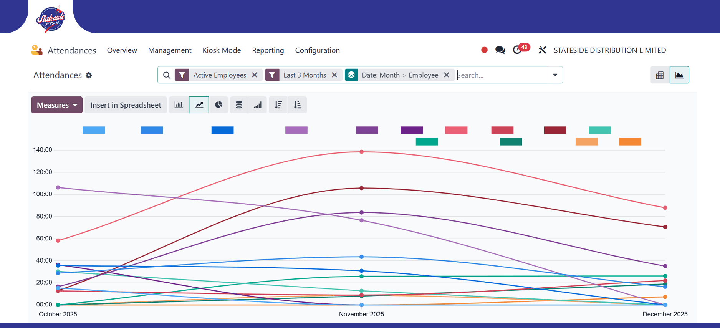Click the Stateside Distribution logo
This screenshot has width=720, height=328.
[50, 19]
